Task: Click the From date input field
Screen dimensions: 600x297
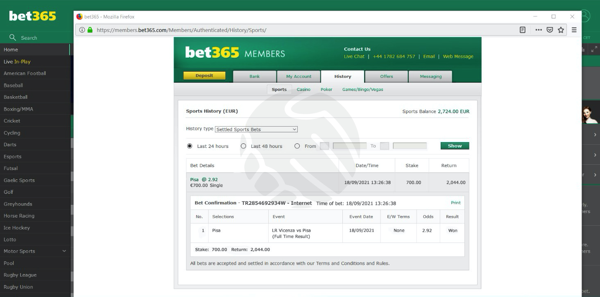Action: coord(349,146)
